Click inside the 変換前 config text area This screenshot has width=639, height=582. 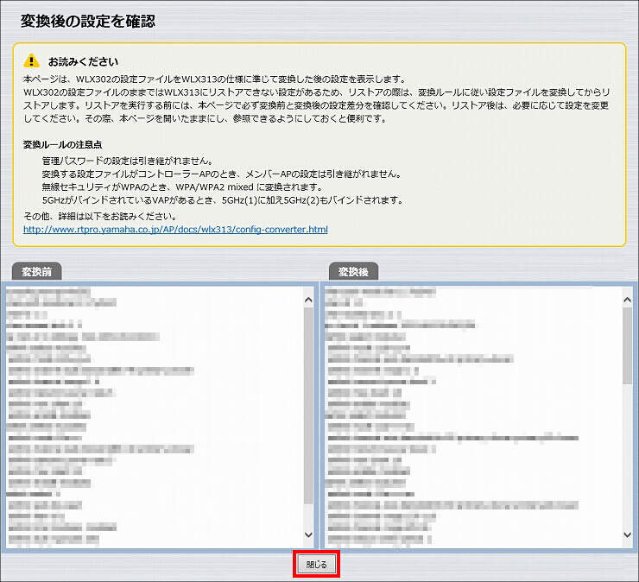pos(155,418)
